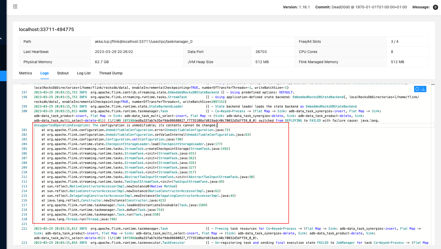Click log line number 200

click(x=24, y=111)
